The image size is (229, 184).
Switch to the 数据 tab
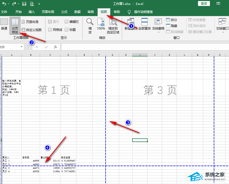[77, 12]
